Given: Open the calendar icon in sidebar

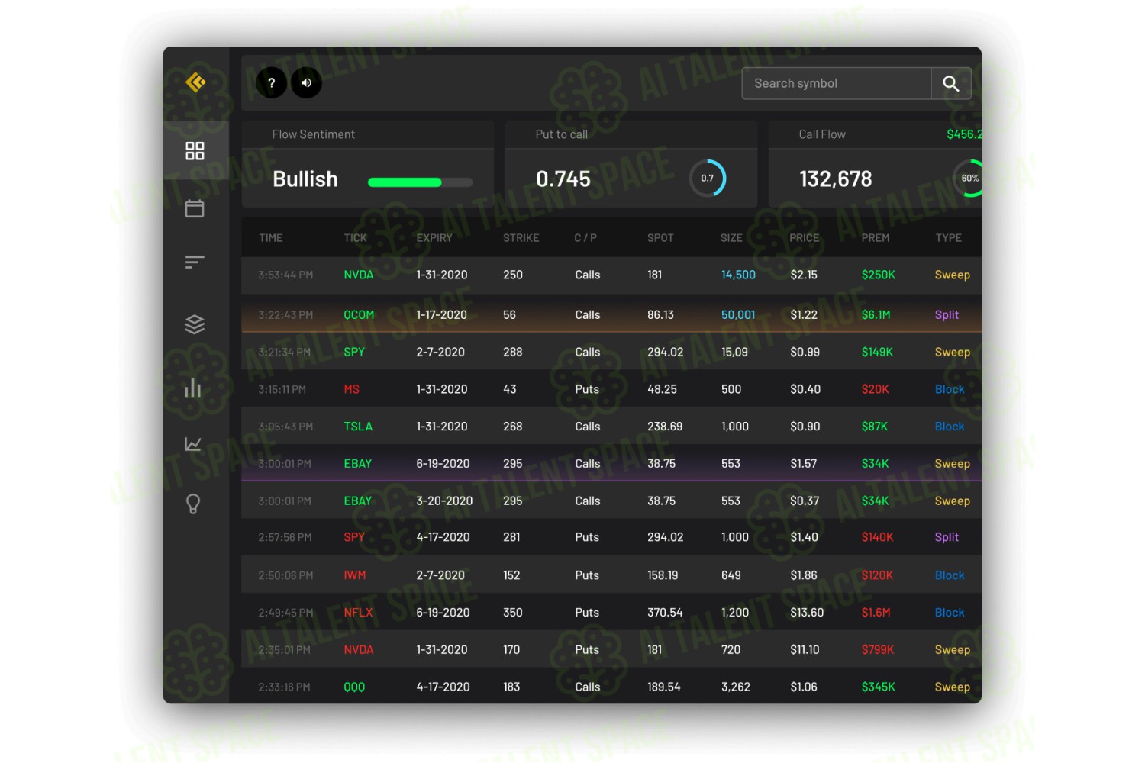Looking at the screenshot, I should click(x=195, y=208).
